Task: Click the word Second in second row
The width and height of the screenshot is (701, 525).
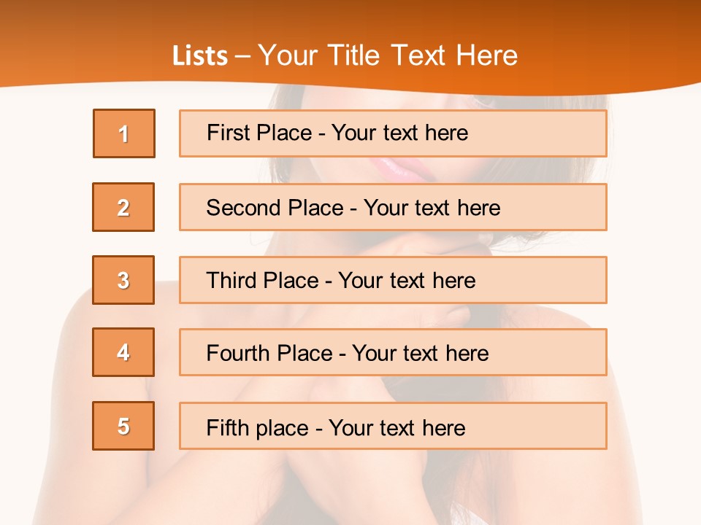Action: pos(243,208)
